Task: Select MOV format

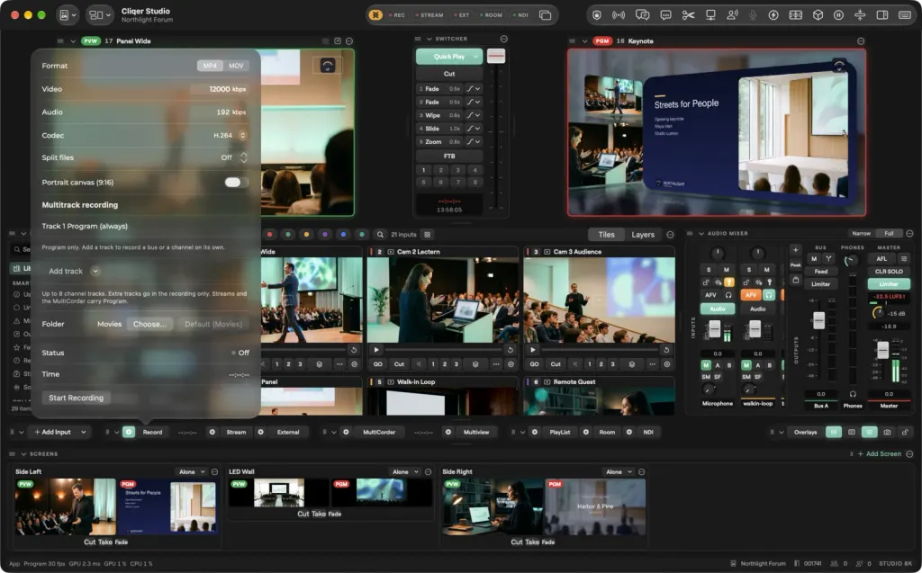Action: pyautogui.click(x=236, y=66)
